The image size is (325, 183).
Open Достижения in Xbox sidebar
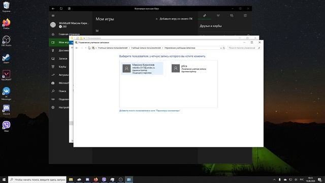click(59, 50)
